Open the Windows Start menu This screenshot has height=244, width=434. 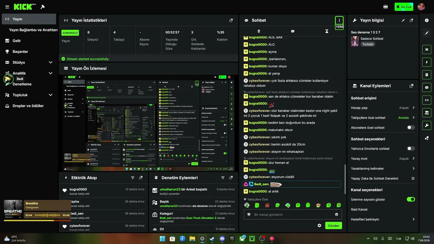pos(162,239)
